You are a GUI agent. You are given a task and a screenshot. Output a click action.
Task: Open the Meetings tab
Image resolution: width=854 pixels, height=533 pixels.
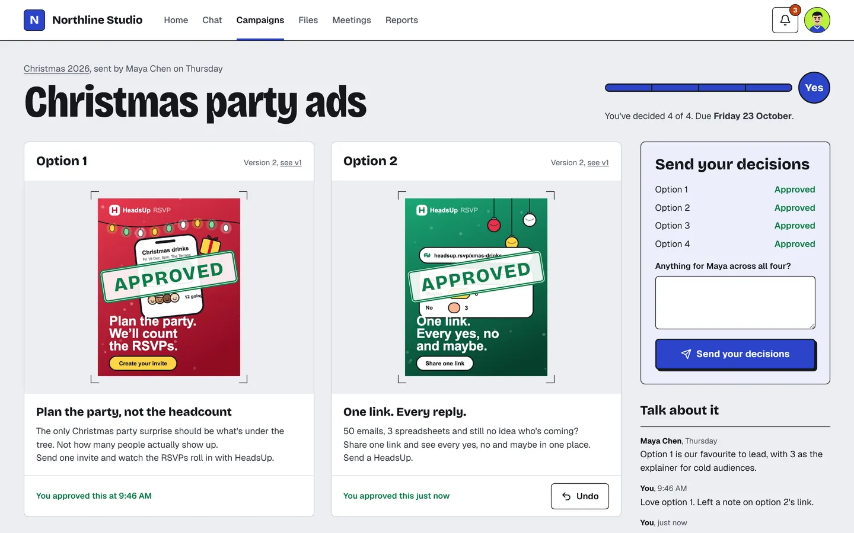coord(352,20)
